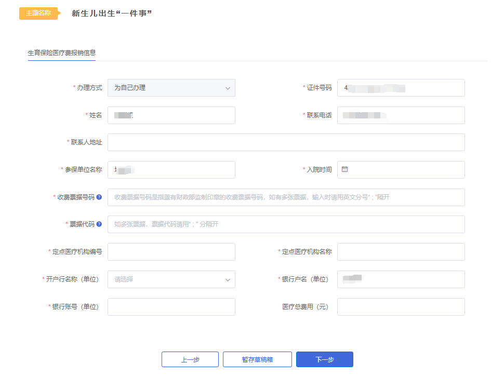The width and height of the screenshot is (491, 377).
Task: Click the 医疗总费用（元） input field
Action: (x=401, y=307)
